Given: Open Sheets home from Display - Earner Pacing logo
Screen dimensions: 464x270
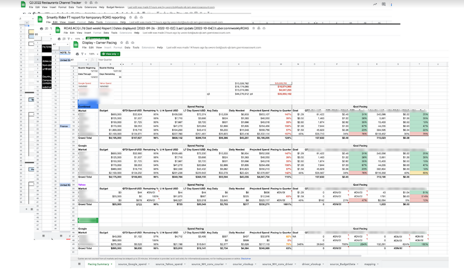Looking at the screenshot, I should [76, 45].
